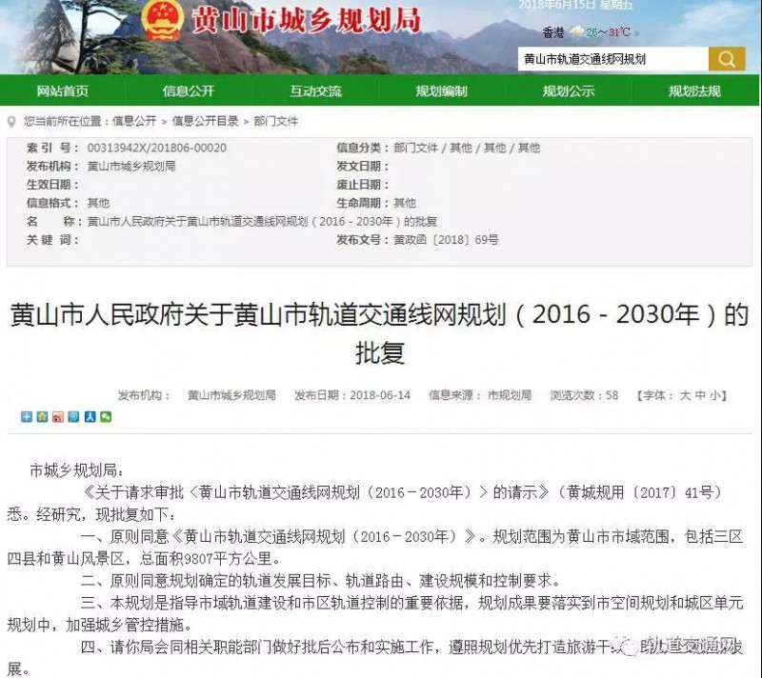762x678 pixels.
Task: Click the blue plus share icon
Action: click(27, 417)
